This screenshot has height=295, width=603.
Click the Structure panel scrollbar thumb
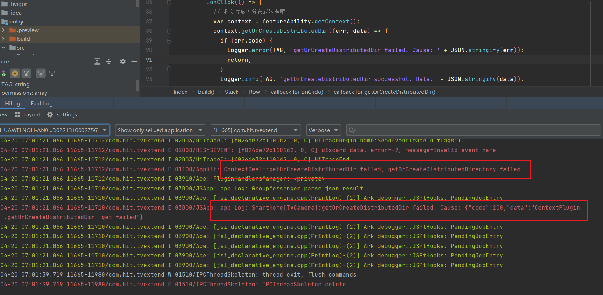[138, 85]
